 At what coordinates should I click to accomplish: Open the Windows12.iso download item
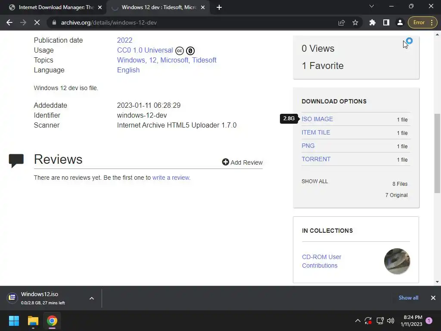(x=43, y=298)
